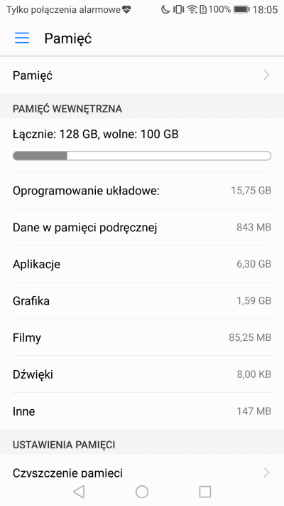This screenshot has height=506, width=284.
Task: Click the internal storage usage bar
Action: click(142, 156)
